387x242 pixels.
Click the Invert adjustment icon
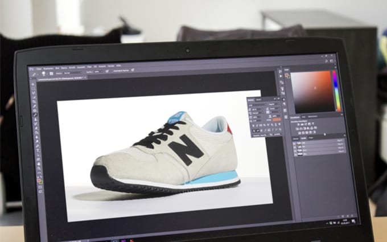[299, 133]
